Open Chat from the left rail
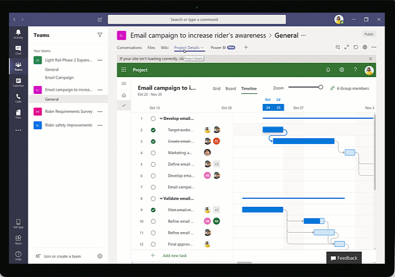This screenshot has height=277, width=395. coord(18,50)
